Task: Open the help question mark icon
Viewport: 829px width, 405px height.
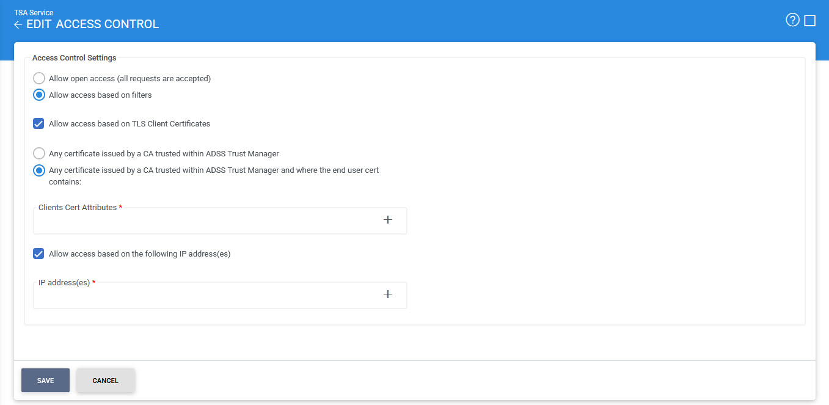Action: (792, 20)
